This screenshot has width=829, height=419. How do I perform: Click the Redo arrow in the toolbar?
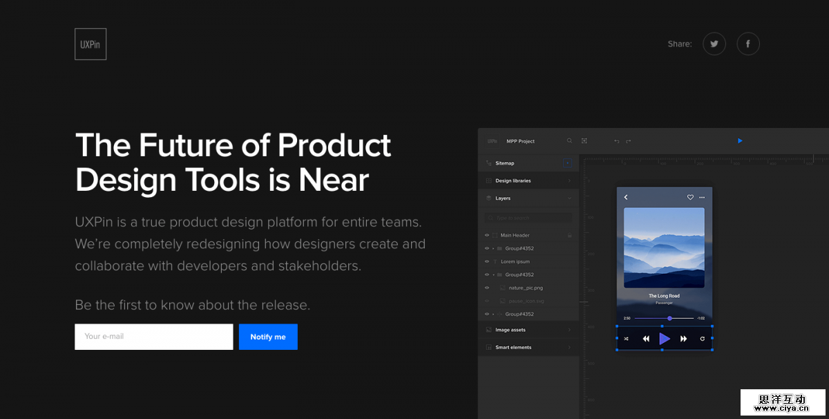(x=628, y=141)
